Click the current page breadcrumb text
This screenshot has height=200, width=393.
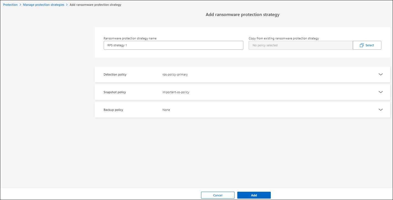(x=95, y=5)
